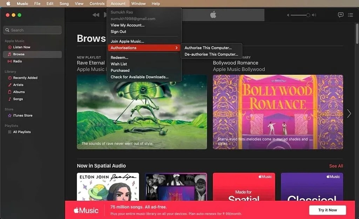
Task: Adjust the volume slider
Action: coord(300,15)
